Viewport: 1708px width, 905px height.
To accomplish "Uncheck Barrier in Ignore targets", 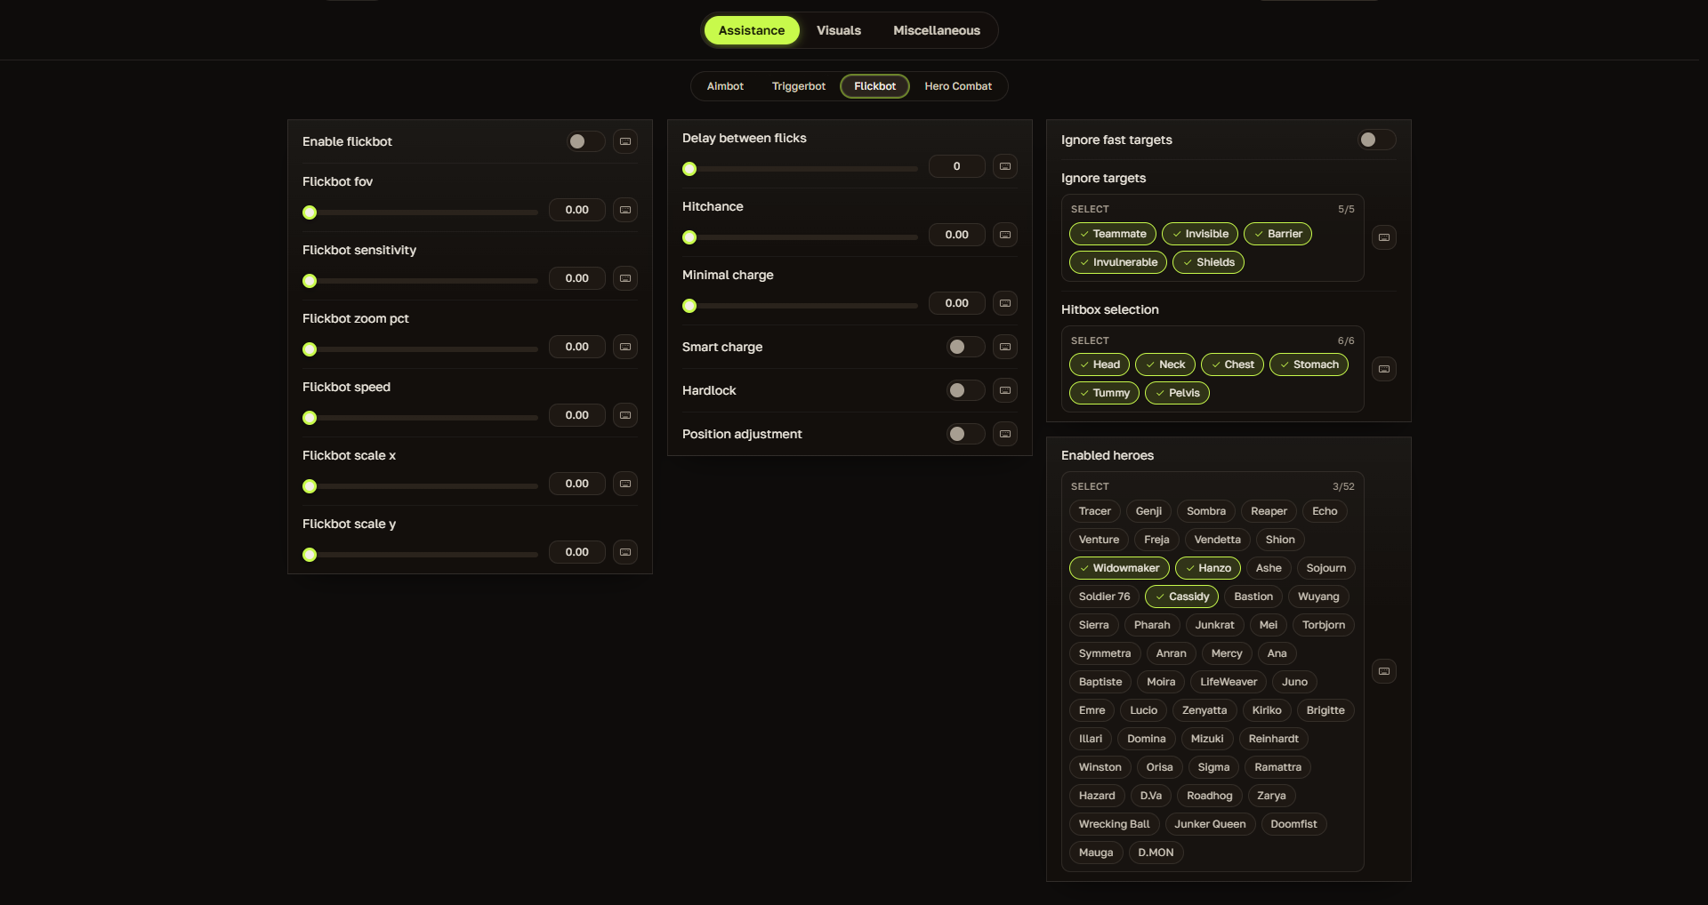I will [x=1277, y=234].
